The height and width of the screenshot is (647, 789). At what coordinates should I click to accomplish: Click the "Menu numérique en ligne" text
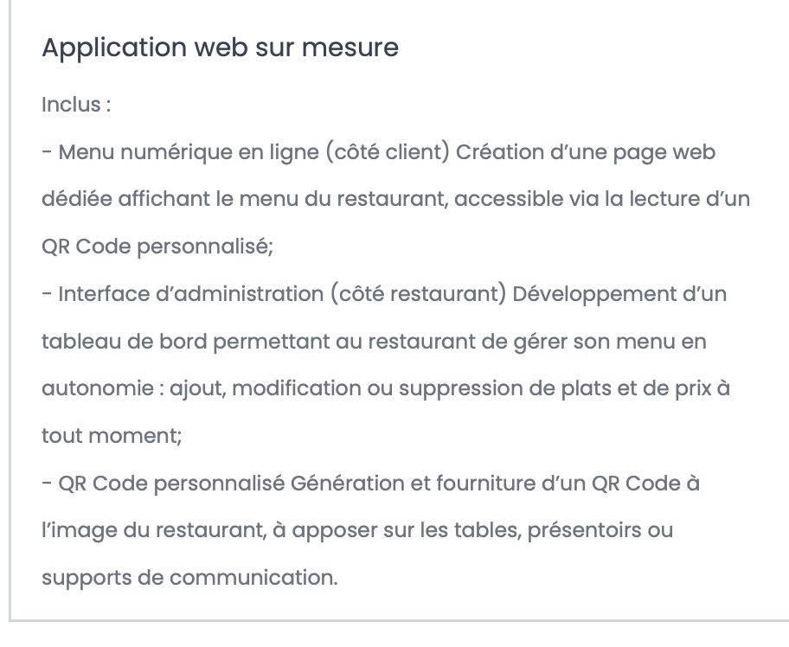pos(189,152)
